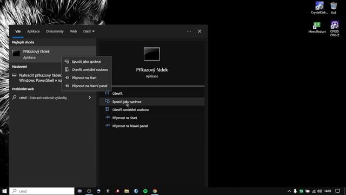346x195 pixels.
Task: Focus the taskbar search box containing cmd
Action: click(x=42, y=191)
